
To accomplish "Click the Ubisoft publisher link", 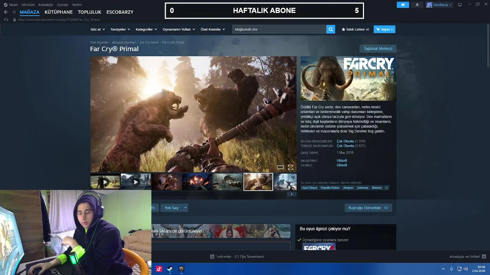I will point(342,165).
